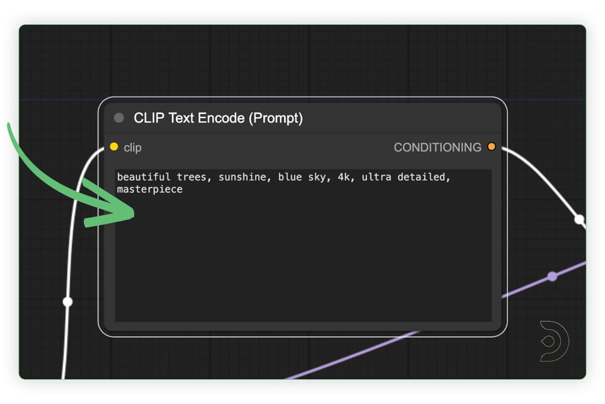
Task: Place cursor on the word "masterpiece"
Action: (149, 190)
